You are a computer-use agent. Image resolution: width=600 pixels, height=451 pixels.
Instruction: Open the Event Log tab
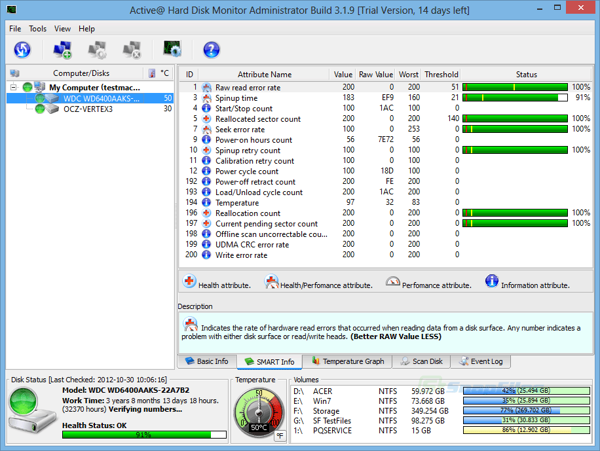(480, 361)
